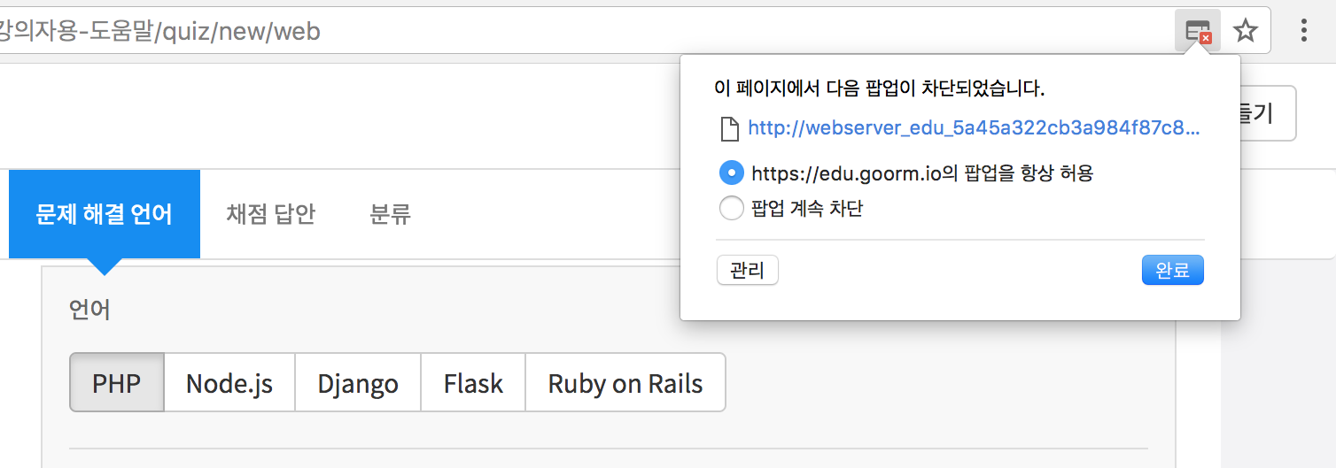Choose the Ruby on Rails option
Screen dimensions: 1336x468
tap(625, 383)
